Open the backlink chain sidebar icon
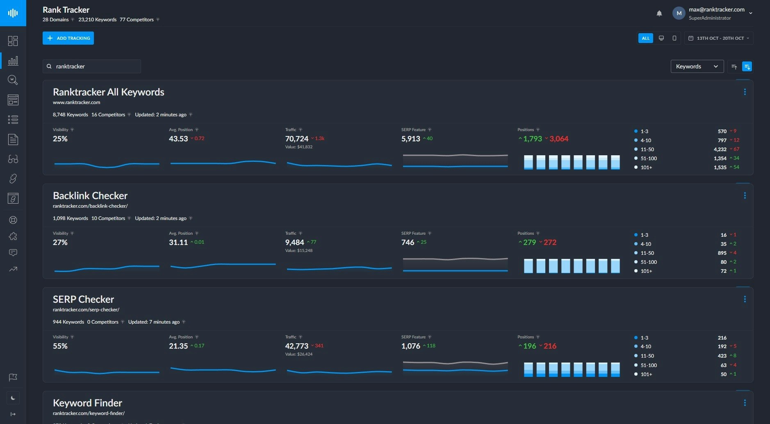 [x=13, y=179]
